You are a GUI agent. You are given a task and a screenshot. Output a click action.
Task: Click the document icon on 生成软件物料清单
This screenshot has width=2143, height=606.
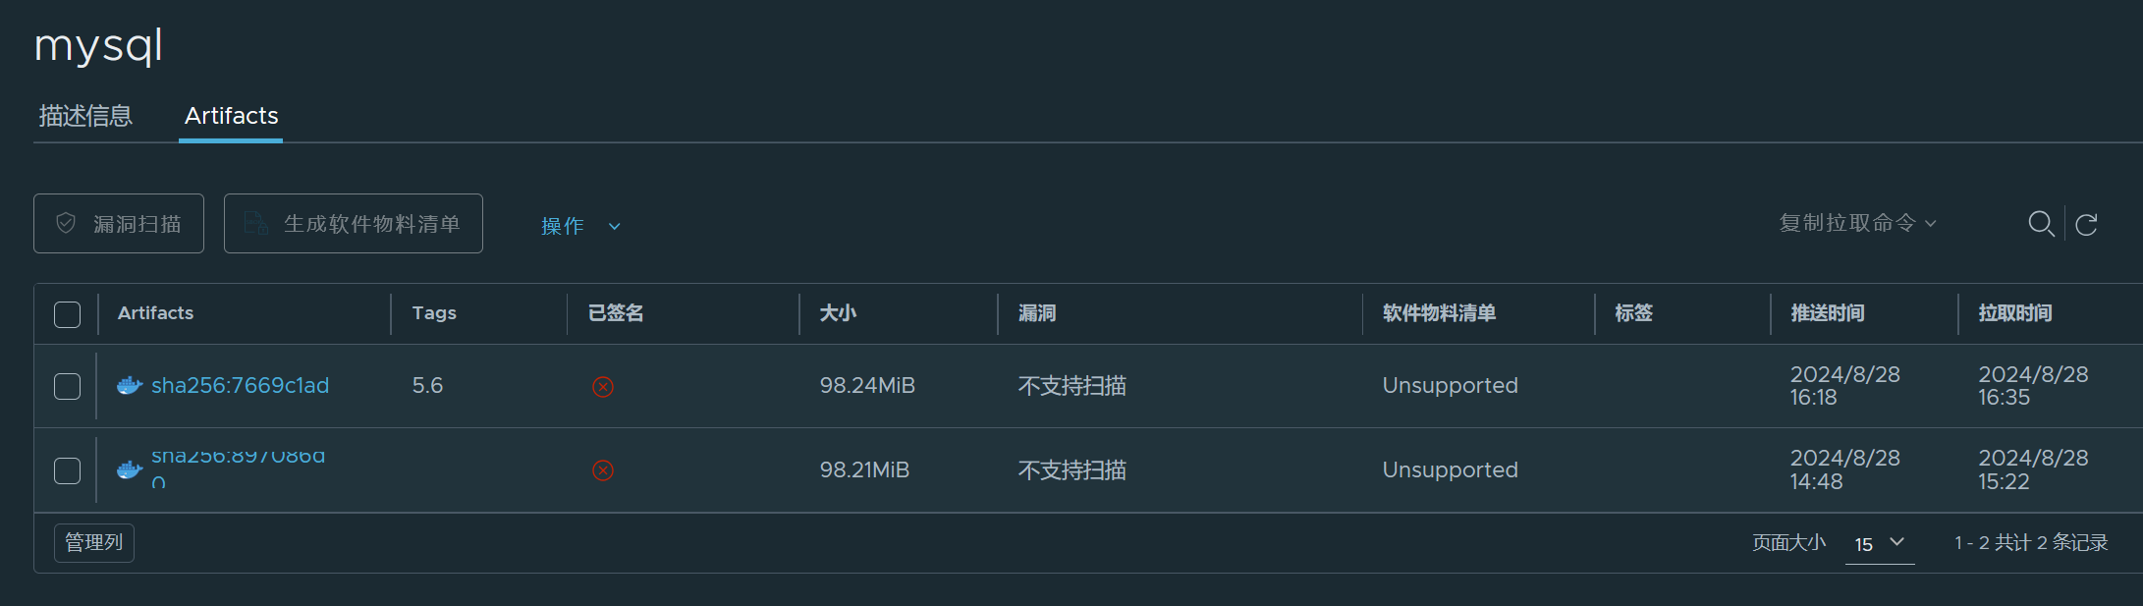(256, 223)
